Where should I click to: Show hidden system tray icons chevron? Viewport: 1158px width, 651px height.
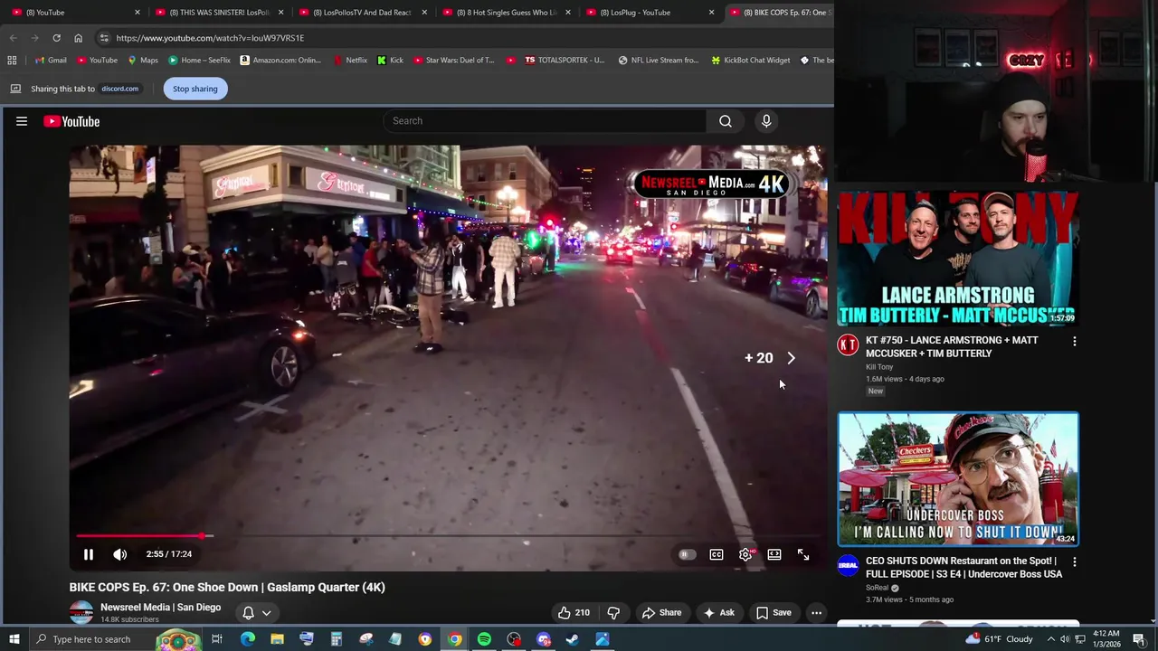pyautogui.click(x=1050, y=639)
